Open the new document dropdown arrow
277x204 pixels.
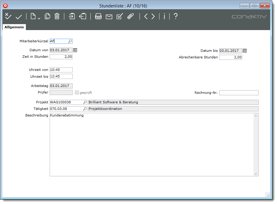39,18
